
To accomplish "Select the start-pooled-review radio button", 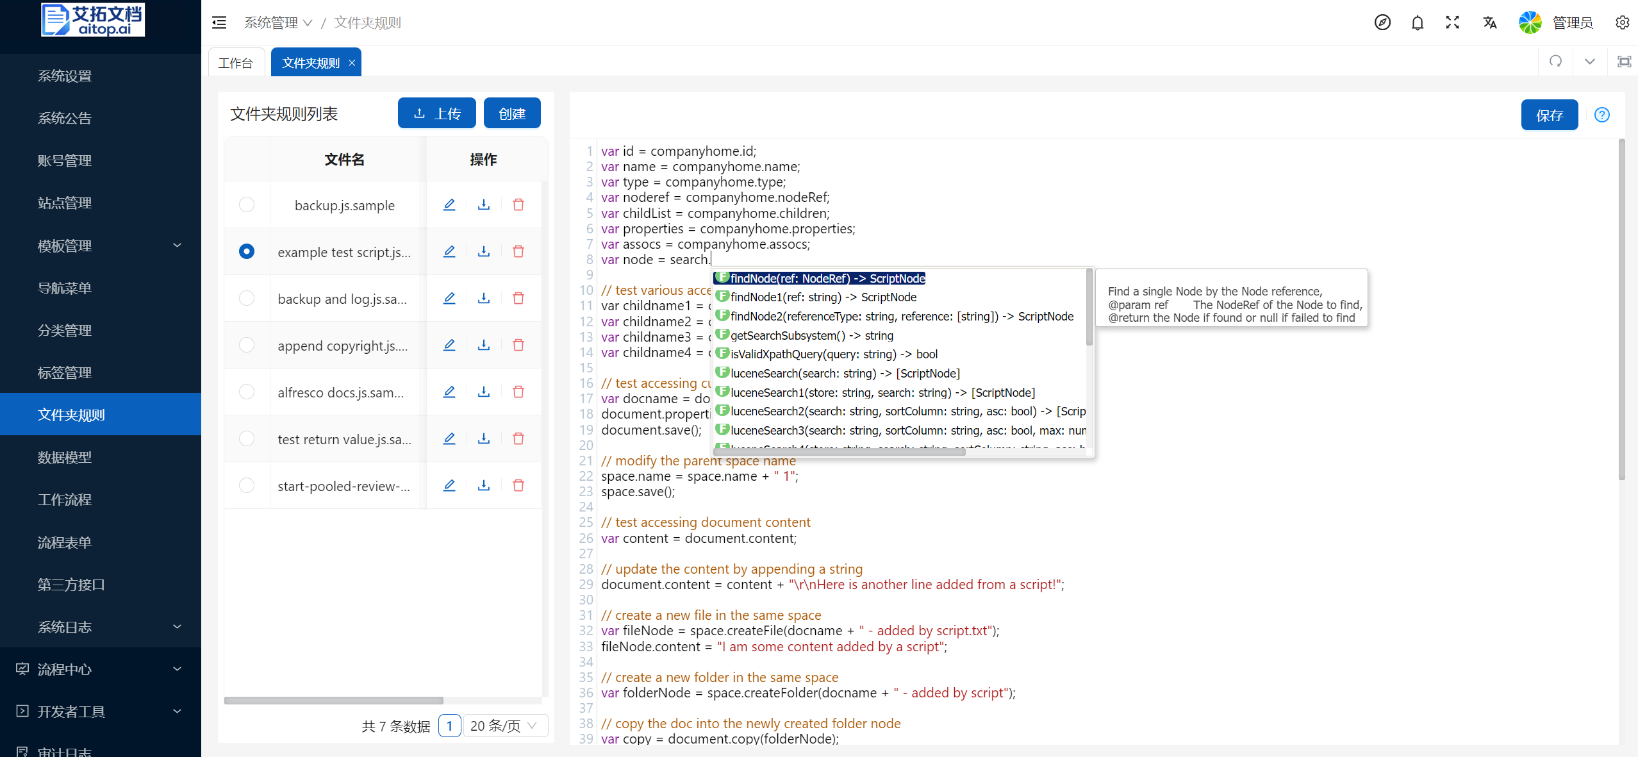I will click(x=247, y=485).
